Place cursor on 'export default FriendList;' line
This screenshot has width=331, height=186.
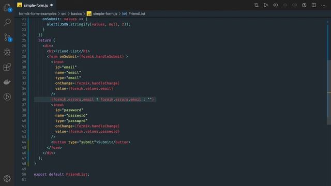pyautogui.click(x=62, y=175)
